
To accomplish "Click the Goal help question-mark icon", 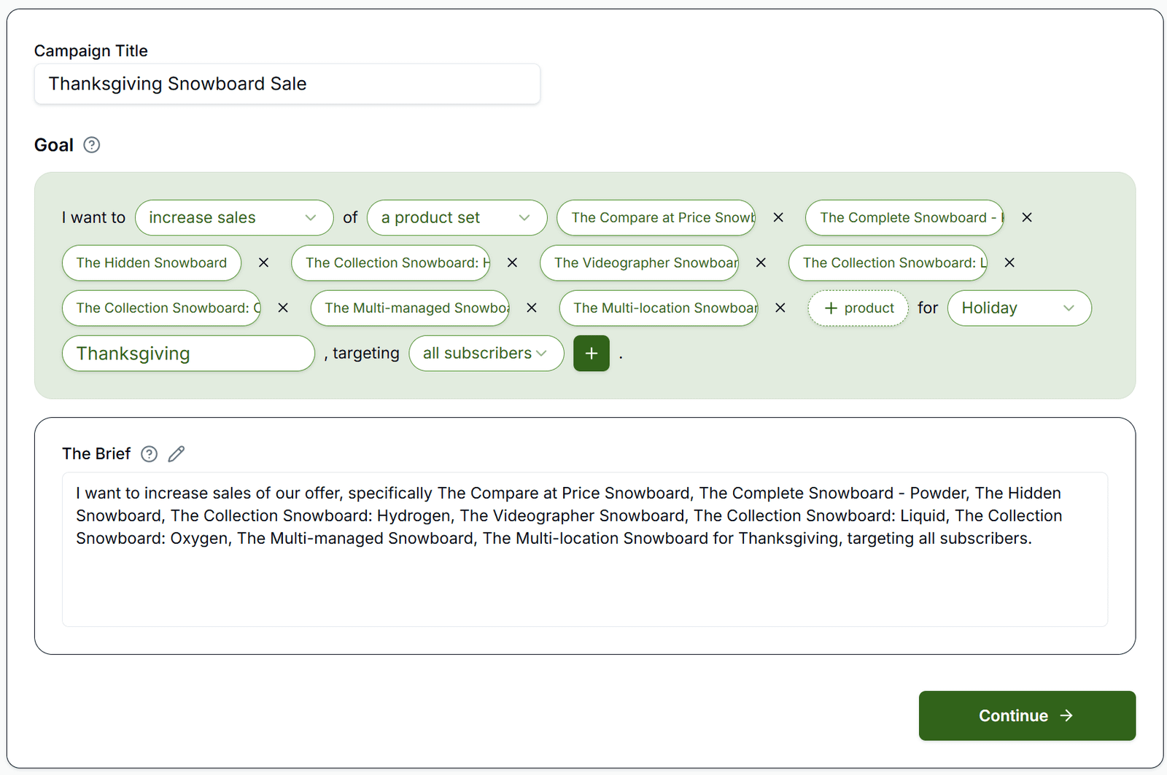I will click(91, 145).
